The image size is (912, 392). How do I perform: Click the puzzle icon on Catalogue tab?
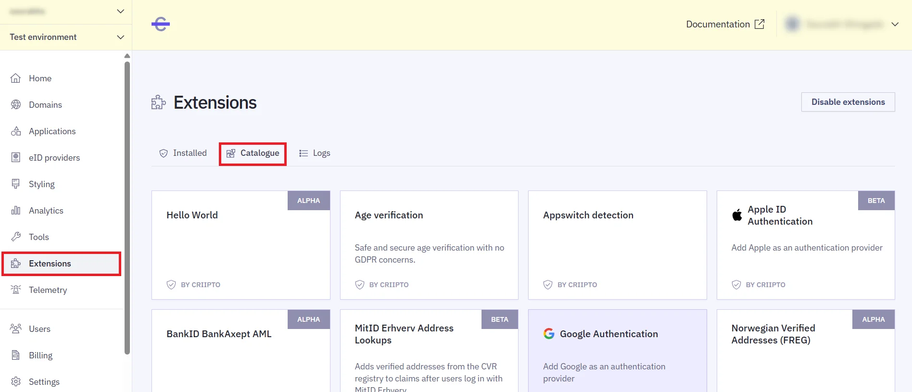[x=231, y=153]
